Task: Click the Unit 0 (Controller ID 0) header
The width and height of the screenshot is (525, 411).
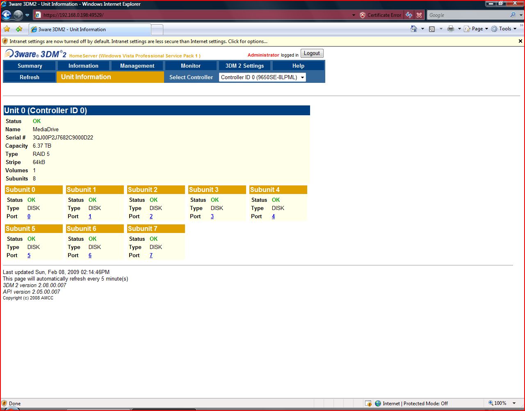Action: (157, 110)
